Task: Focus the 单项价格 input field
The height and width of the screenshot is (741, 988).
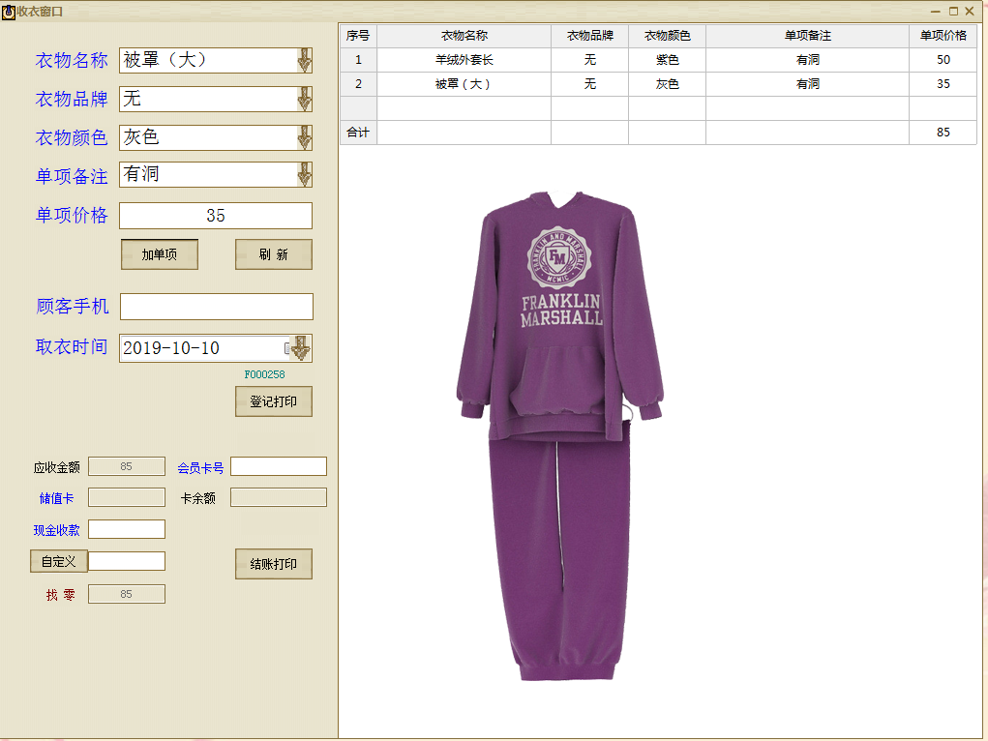Action: 216,216
